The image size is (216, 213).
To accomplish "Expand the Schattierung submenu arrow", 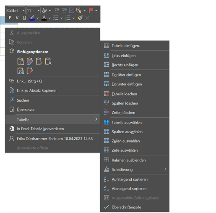I will [166, 169].
